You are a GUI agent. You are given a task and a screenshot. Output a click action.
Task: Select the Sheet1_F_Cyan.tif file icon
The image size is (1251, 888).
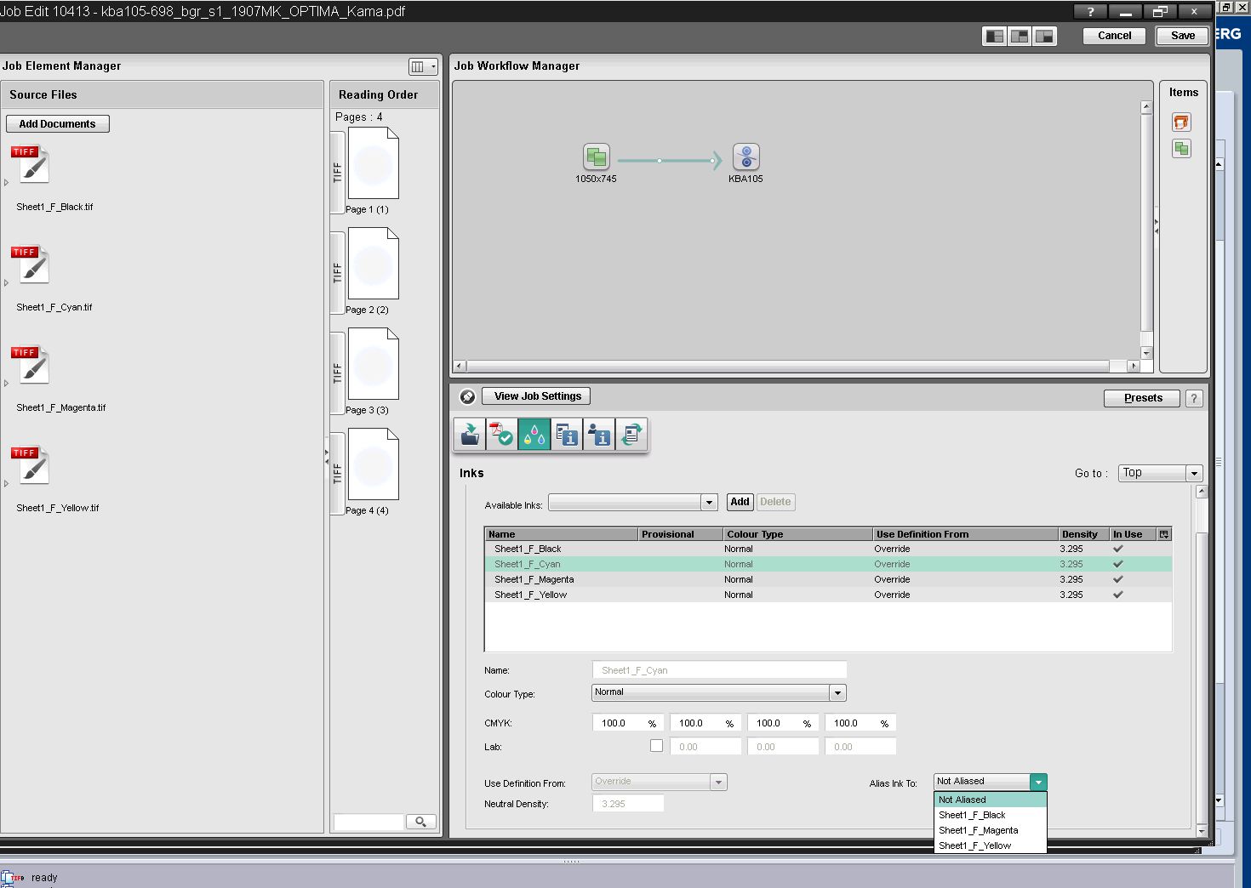point(31,265)
